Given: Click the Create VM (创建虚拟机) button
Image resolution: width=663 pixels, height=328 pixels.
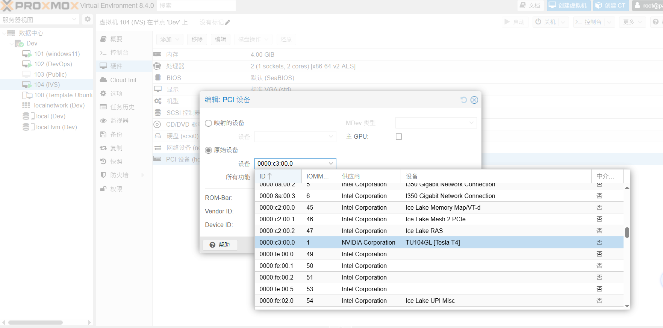Looking at the screenshot, I should [x=568, y=6].
